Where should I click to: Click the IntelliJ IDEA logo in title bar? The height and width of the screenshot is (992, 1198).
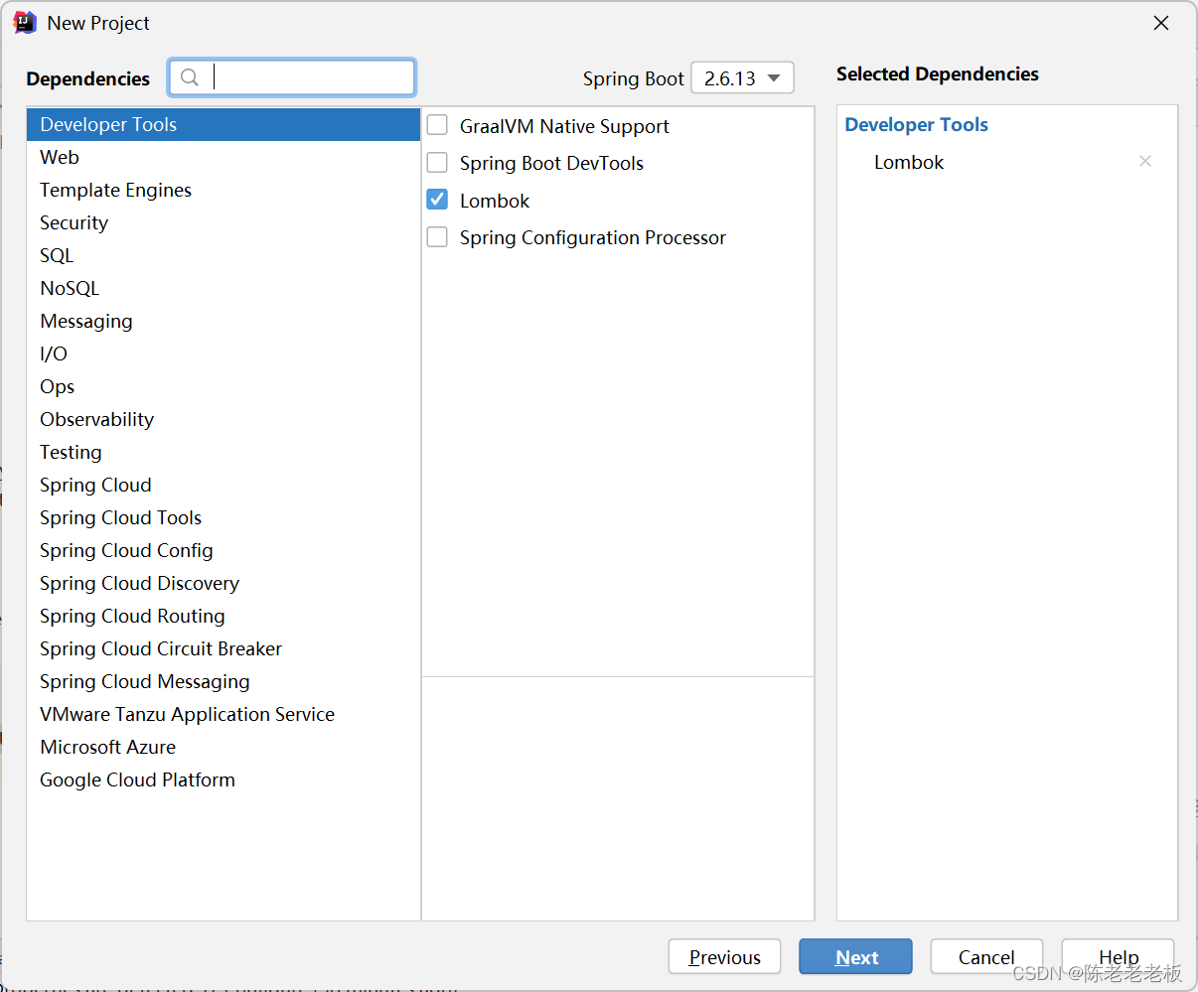click(x=25, y=23)
